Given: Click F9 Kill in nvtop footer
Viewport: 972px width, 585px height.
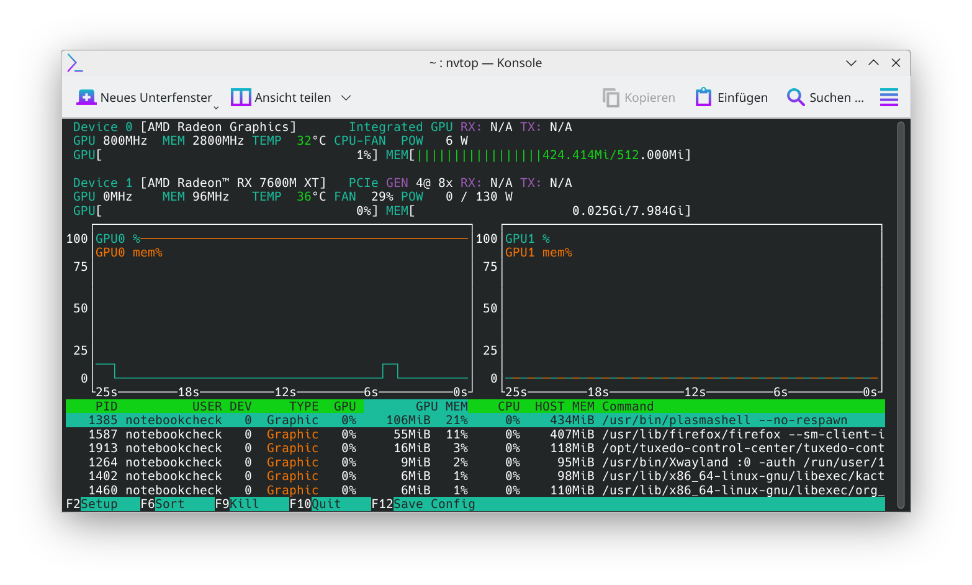Looking at the screenshot, I should point(237,504).
